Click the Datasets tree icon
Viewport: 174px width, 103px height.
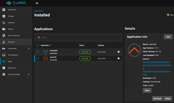[4, 23]
